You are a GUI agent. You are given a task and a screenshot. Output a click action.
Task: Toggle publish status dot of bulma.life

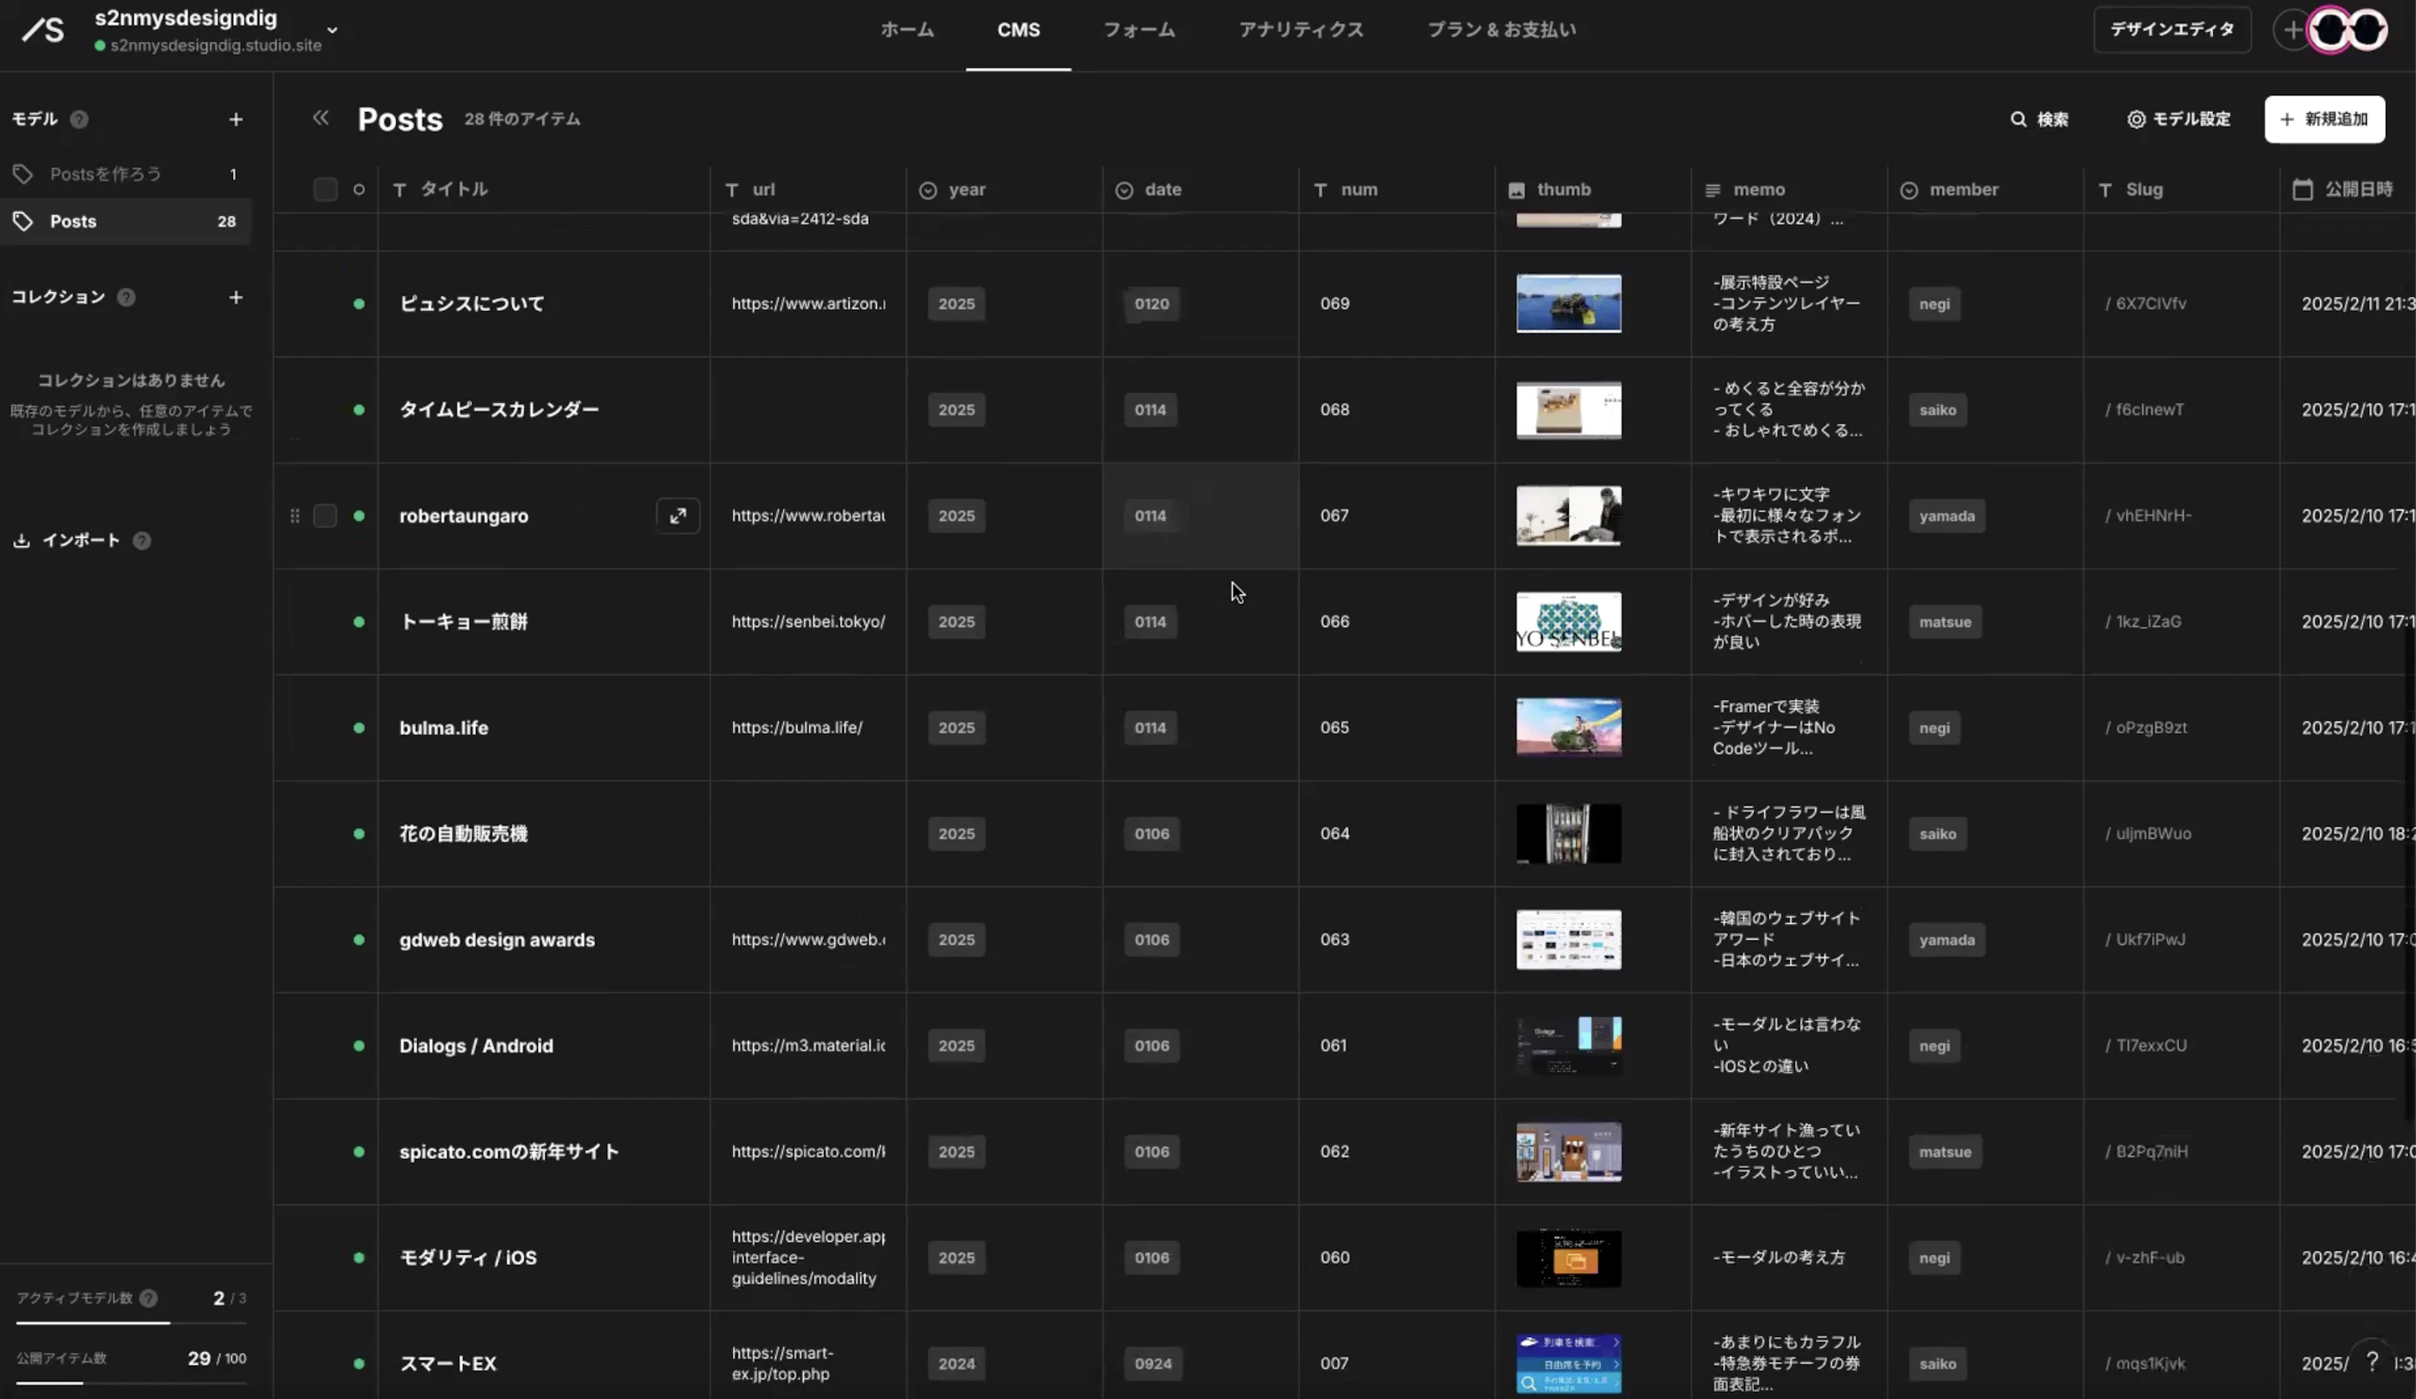point(358,728)
